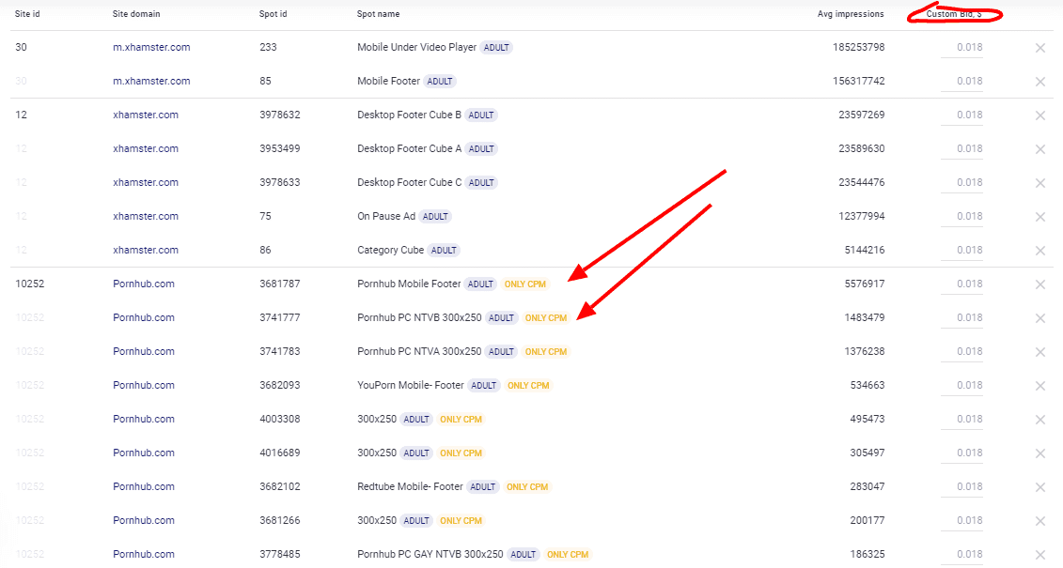Edit custom bid for YouPorn Mobile- Footer
The width and height of the screenshot is (1063, 568).
(962, 385)
